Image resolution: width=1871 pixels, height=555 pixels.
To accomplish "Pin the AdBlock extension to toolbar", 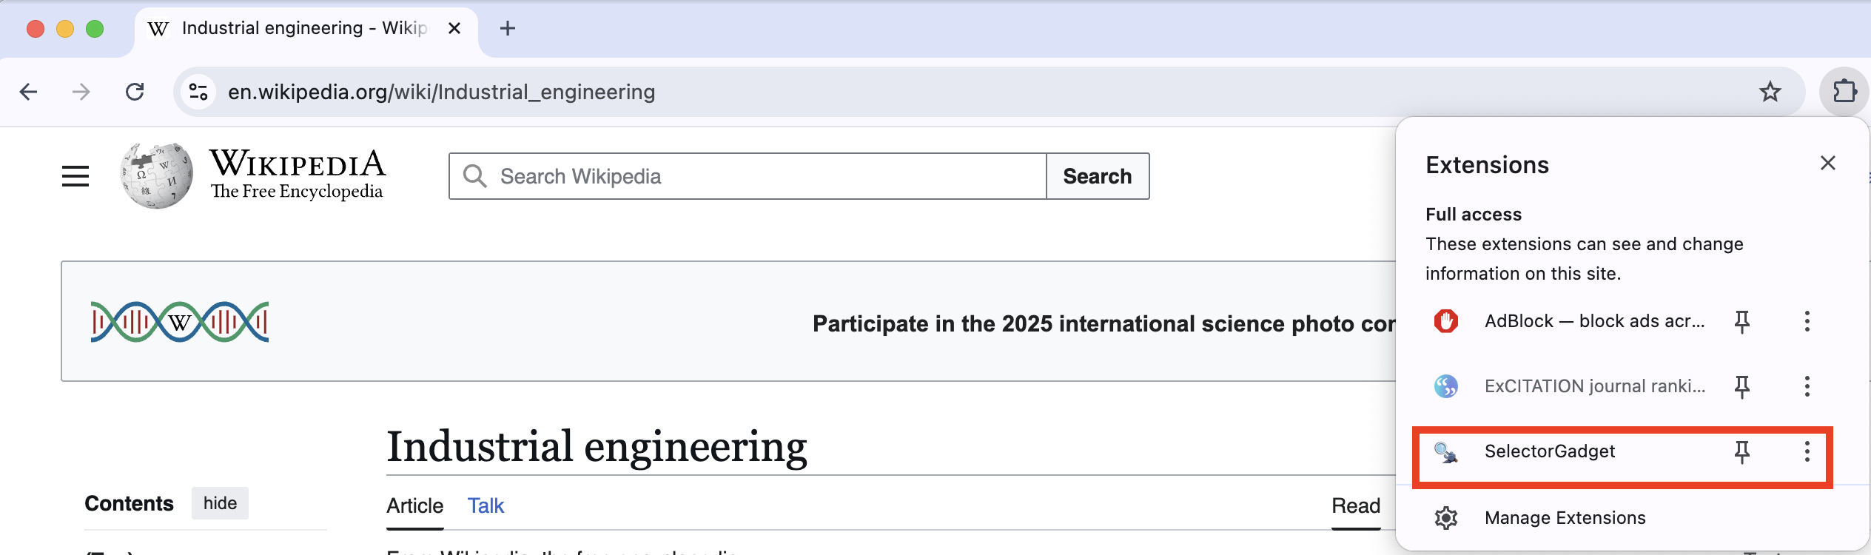I will pos(1742,321).
